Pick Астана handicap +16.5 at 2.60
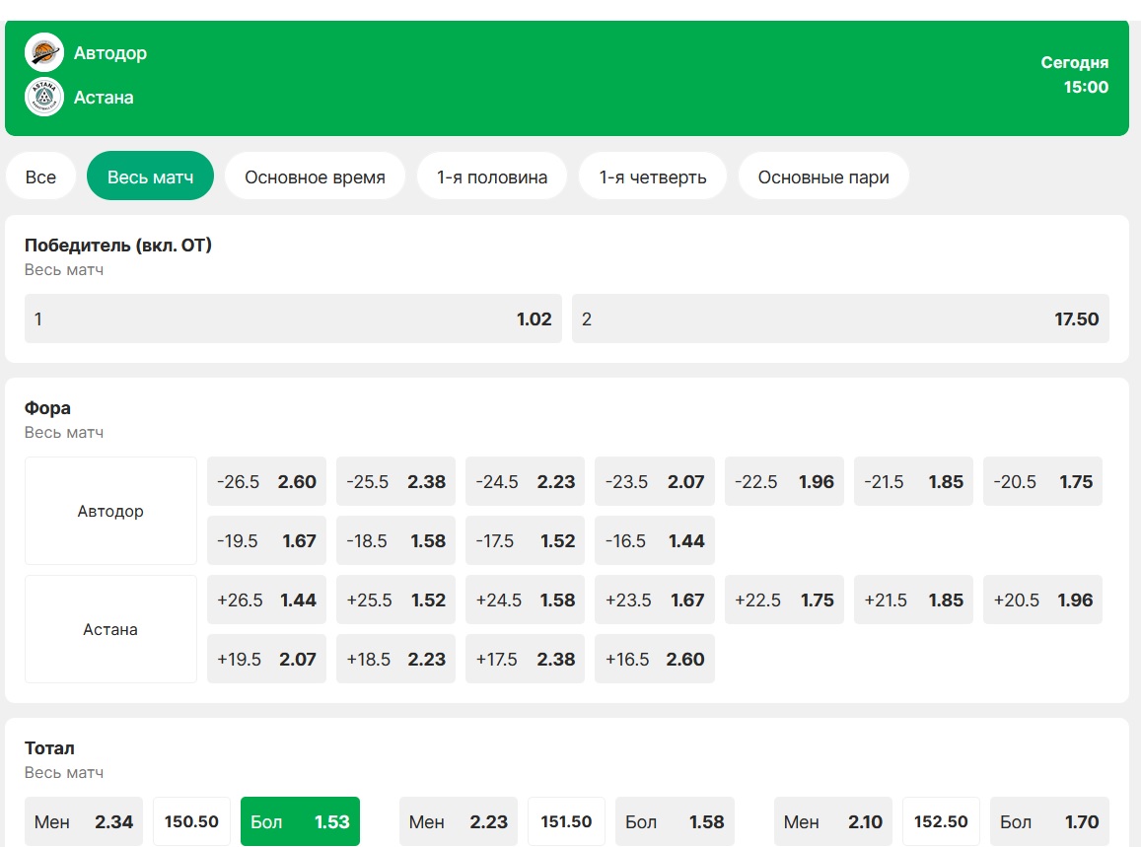The image size is (1141, 847). pos(655,659)
